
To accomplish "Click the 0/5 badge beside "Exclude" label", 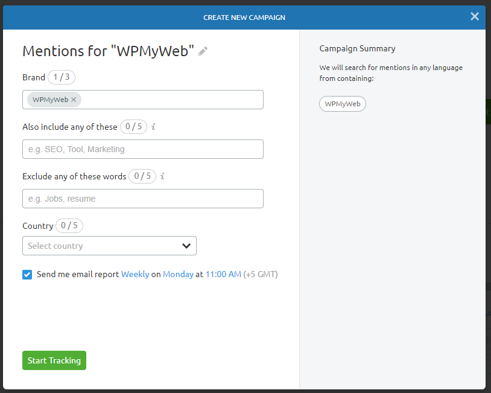I will (x=142, y=176).
